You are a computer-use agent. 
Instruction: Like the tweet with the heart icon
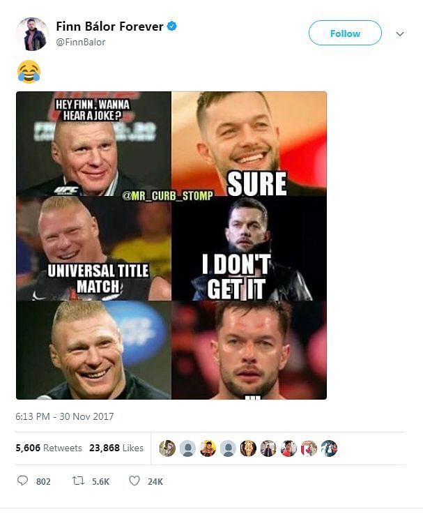pyautogui.click(x=134, y=481)
